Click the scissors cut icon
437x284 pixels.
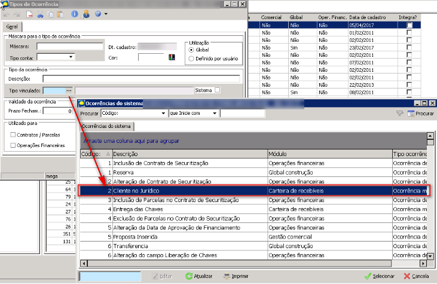[41, 14]
